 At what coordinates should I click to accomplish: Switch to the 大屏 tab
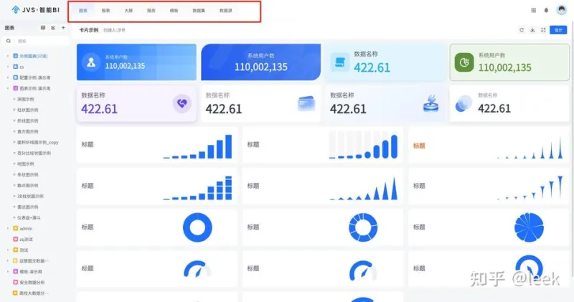point(128,11)
